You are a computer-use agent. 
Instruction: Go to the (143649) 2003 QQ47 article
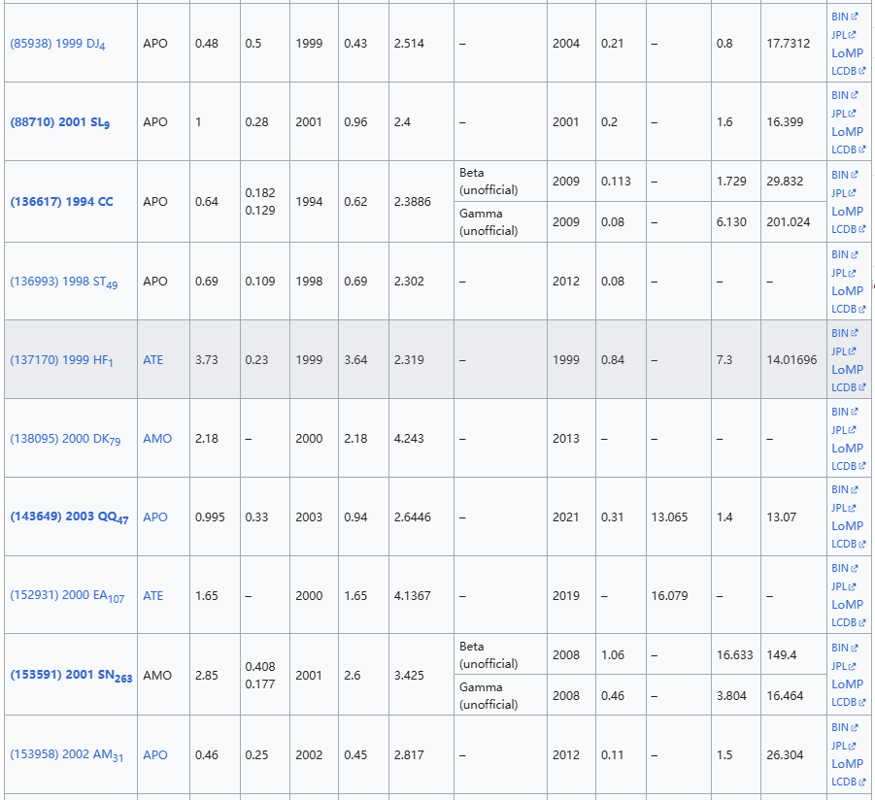(x=69, y=517)
